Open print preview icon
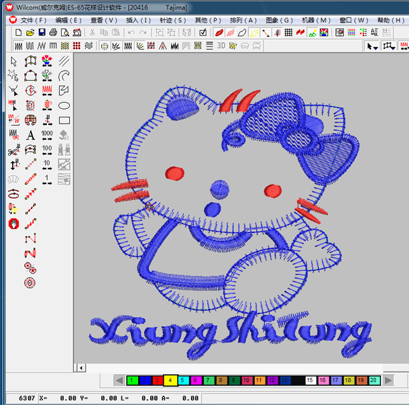Viewport: 409px width, 405px height. point(64,32)
